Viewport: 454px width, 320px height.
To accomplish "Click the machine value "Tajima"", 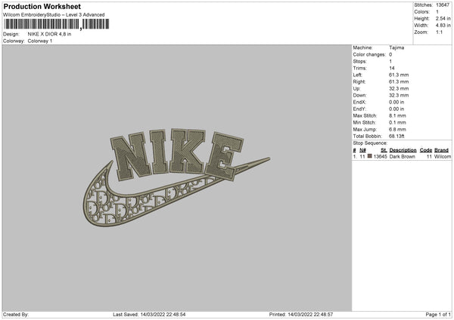I will [x=396, y=48].
